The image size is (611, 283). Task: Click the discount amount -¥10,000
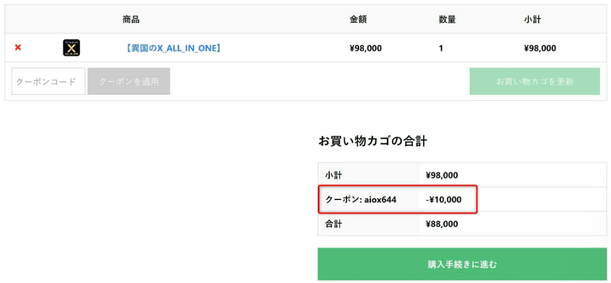tap(443, 200)
